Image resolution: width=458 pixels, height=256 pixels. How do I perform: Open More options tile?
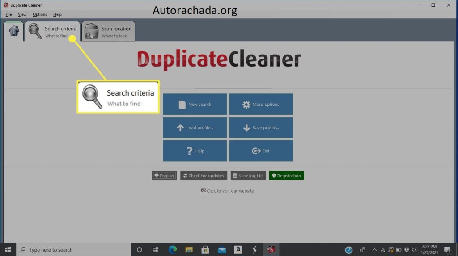pyautogui.click(x=261, y=104)
